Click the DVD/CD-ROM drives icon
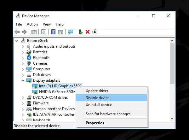This screenshot has width=189, height=140. (x=29, y=97)
